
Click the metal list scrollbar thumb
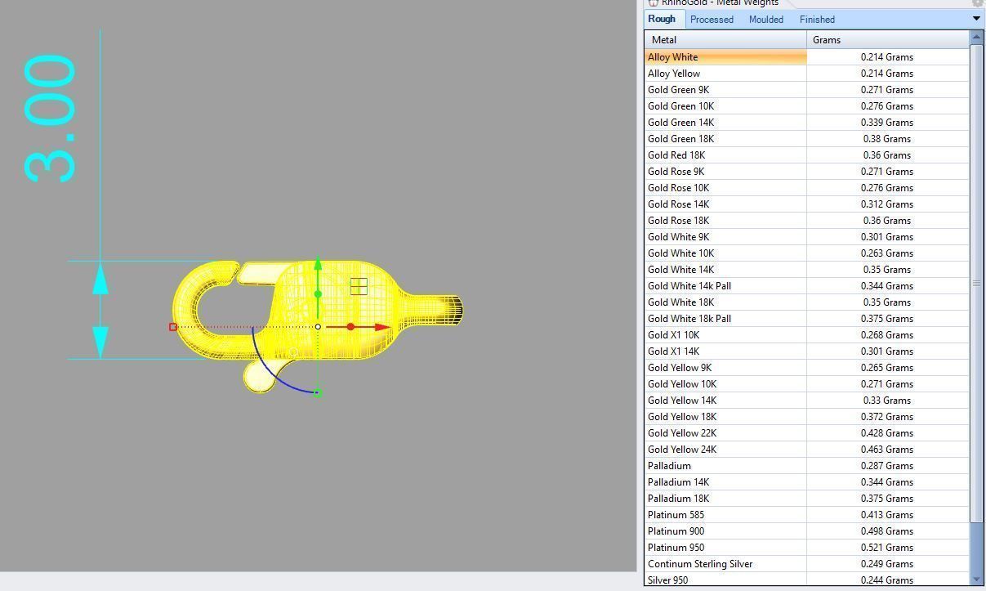976,283
